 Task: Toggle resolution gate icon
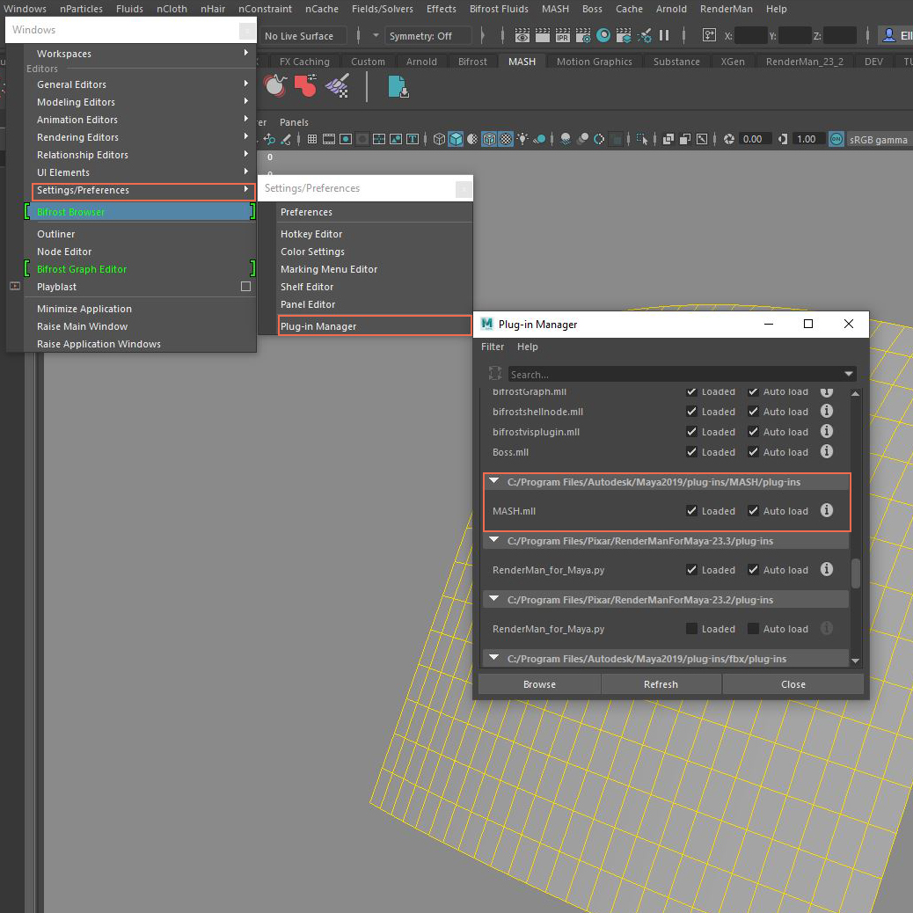point(346,139)
